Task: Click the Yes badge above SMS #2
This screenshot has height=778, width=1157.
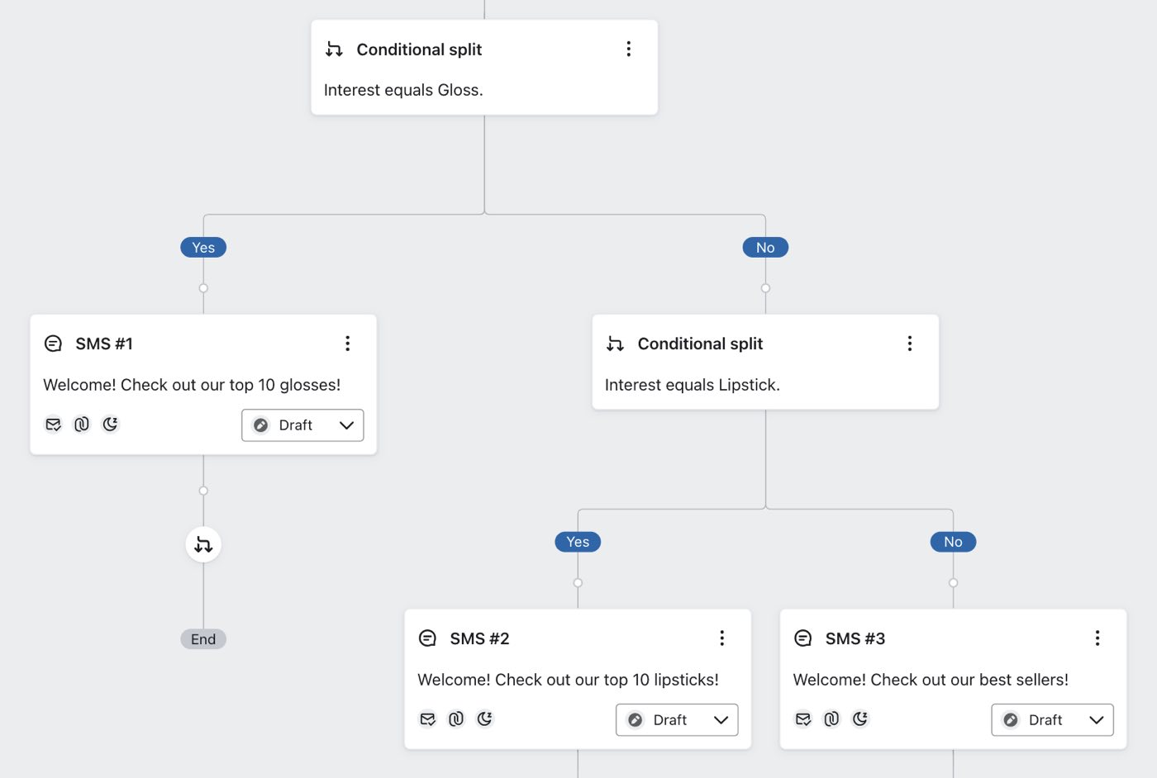Action: coord(578,541)
